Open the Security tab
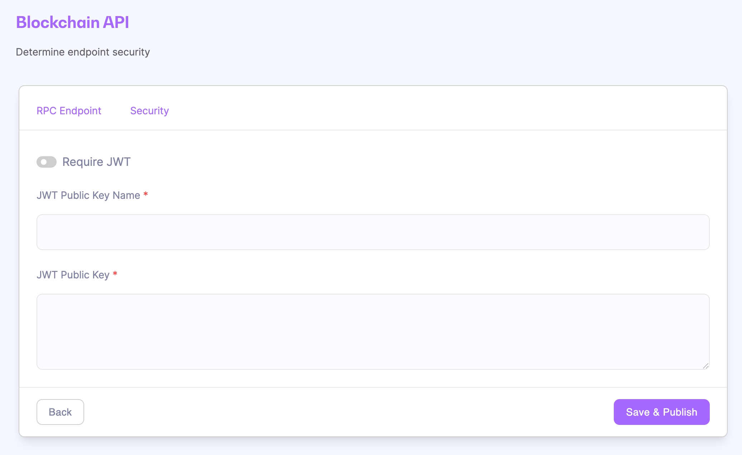Viewport: 742px width, 455px height. pos(149,111)
